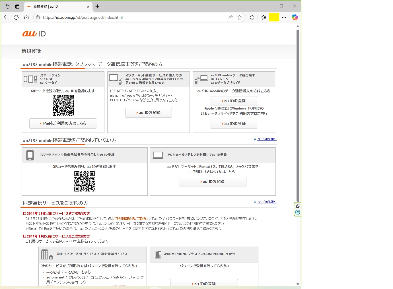Click the yellow profile swatch in toolbar
Screen dimensions: 393x289
[274, 17]
